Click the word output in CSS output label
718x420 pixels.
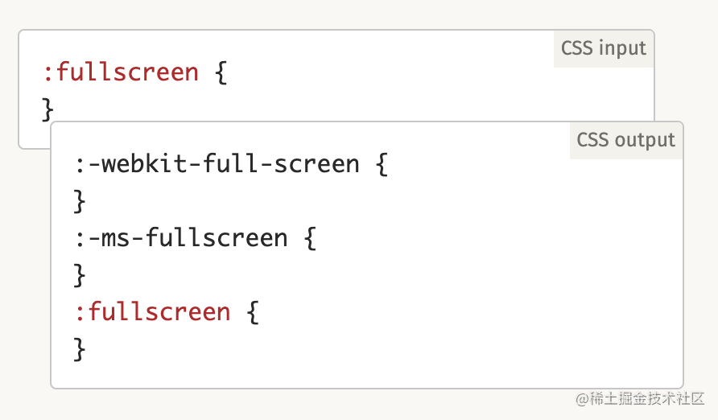[645, 141]
